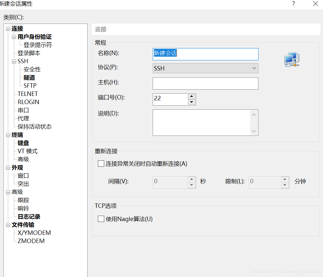Click the 间隔 up spinner arrow

[x=192, y=179]
